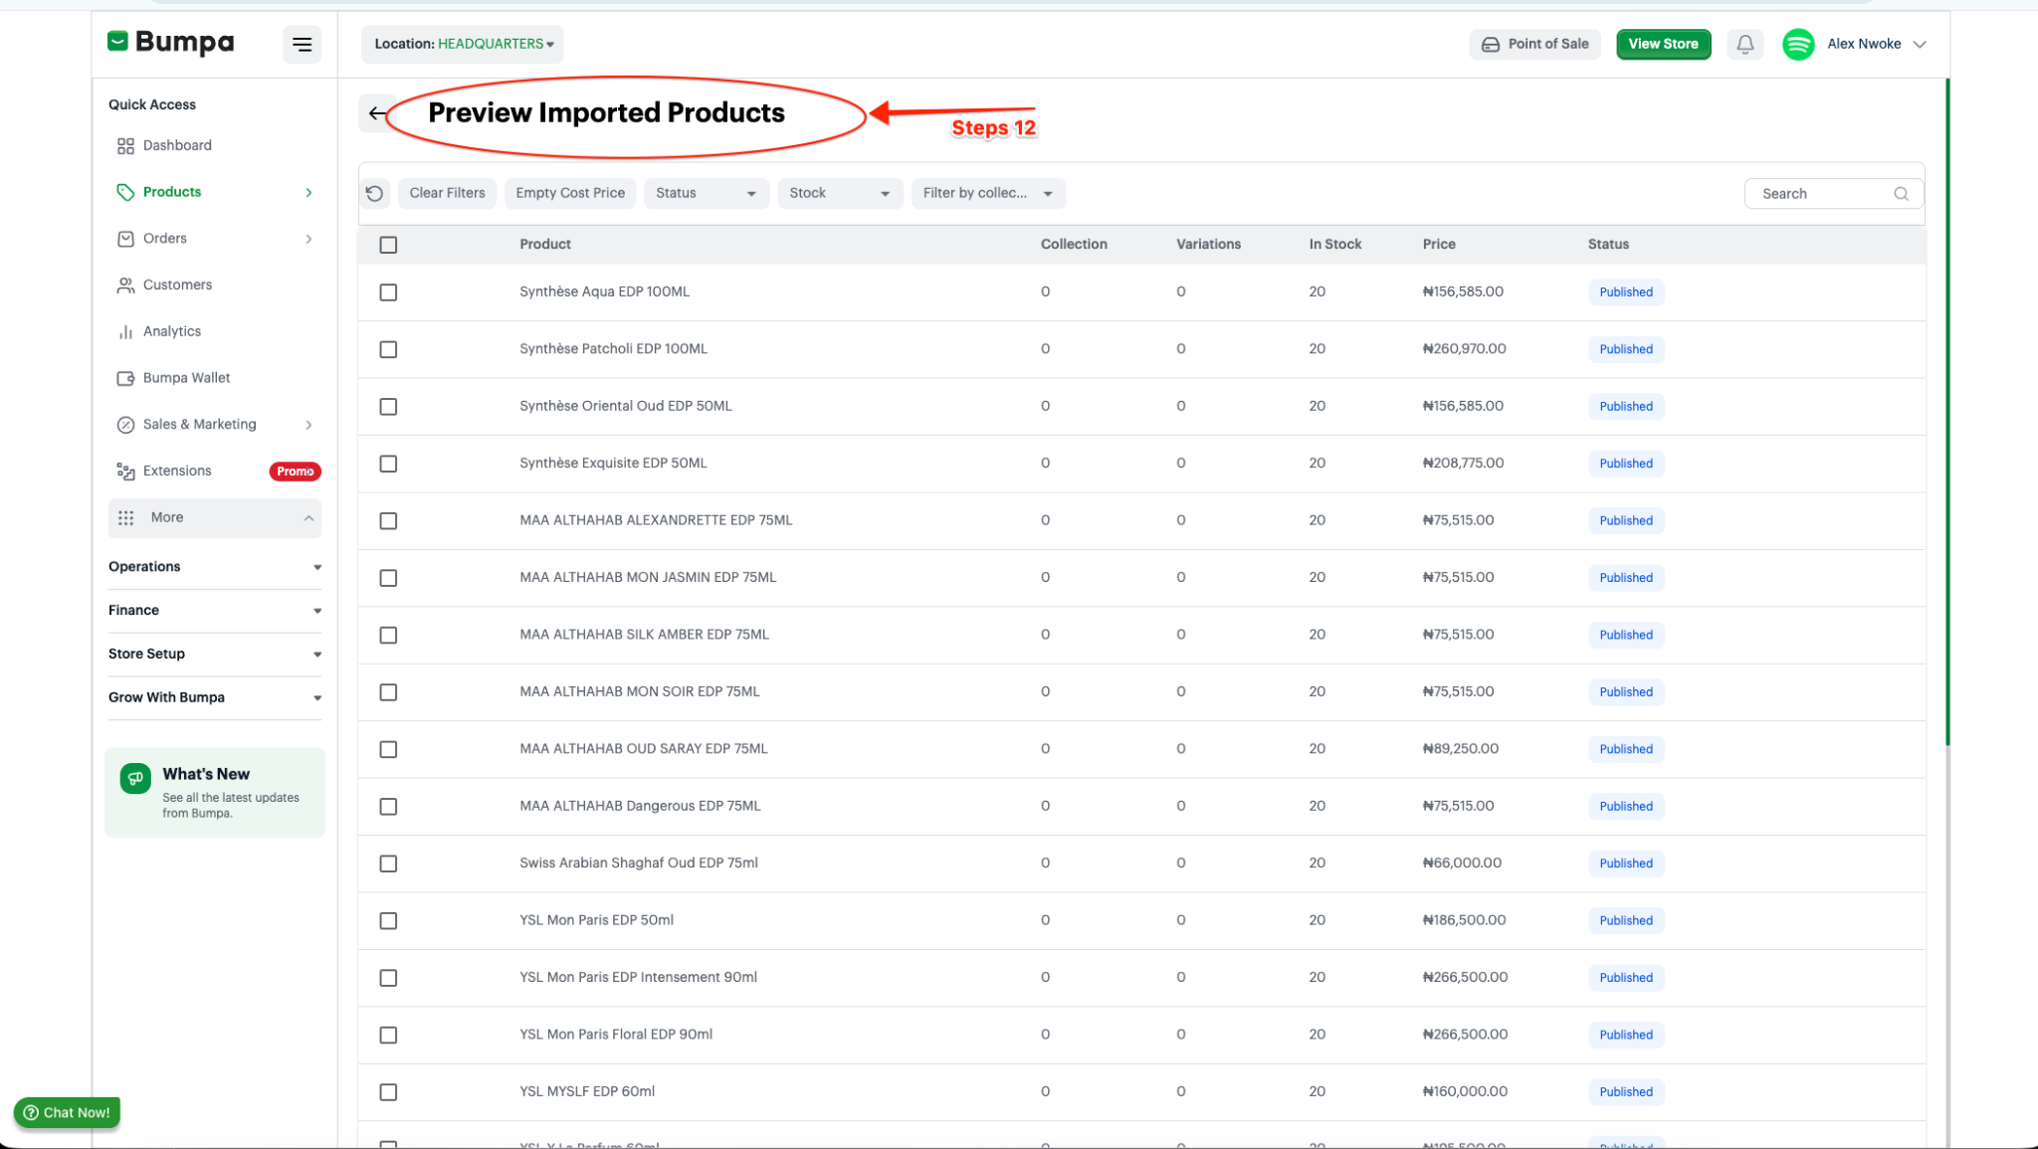
Task: Open the Orders menu item
Action: click(x=165, y=239)
